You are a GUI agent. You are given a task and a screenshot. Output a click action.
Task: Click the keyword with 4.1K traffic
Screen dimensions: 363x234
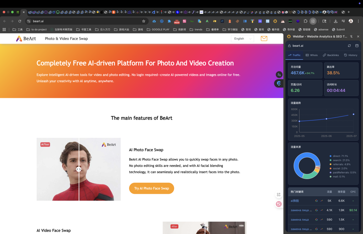coord(301,210)
